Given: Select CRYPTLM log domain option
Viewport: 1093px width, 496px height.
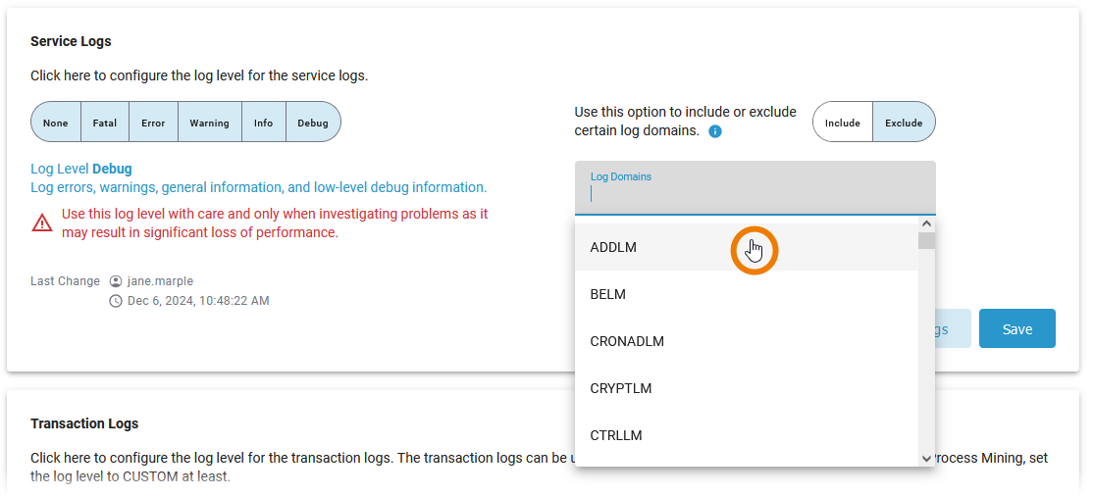Looking at the screenshot, I should tap(621, 388).
